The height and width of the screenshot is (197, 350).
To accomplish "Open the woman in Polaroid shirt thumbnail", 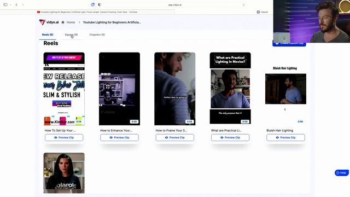I will pos(64,173).
